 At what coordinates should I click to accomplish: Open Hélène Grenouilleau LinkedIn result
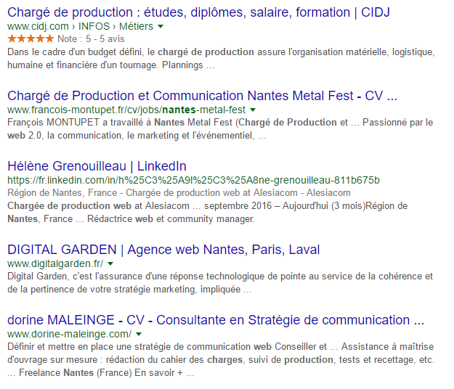97,166
